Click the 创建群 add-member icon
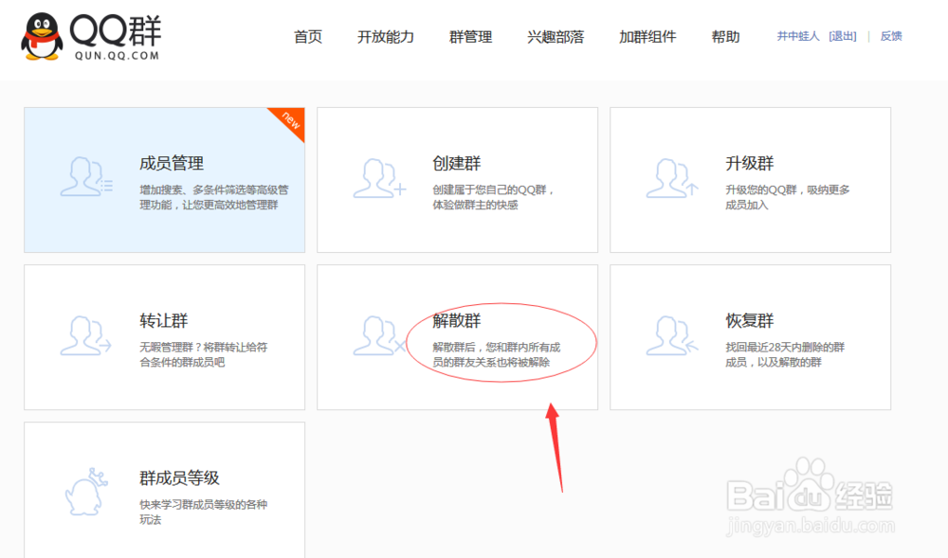This screenshot has height=558, width=948. coord(377,178)
